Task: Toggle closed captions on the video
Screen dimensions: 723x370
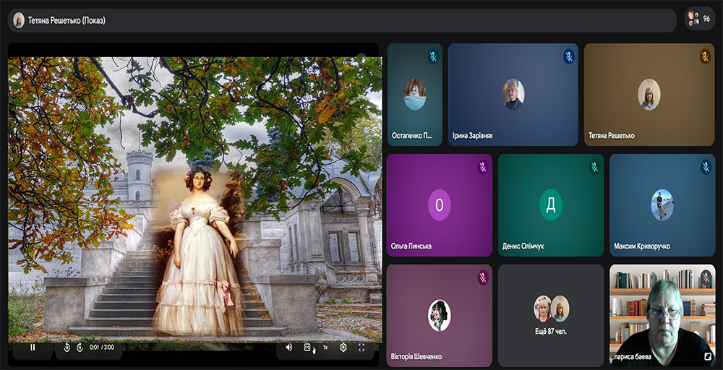Action: tap(307, 348)
